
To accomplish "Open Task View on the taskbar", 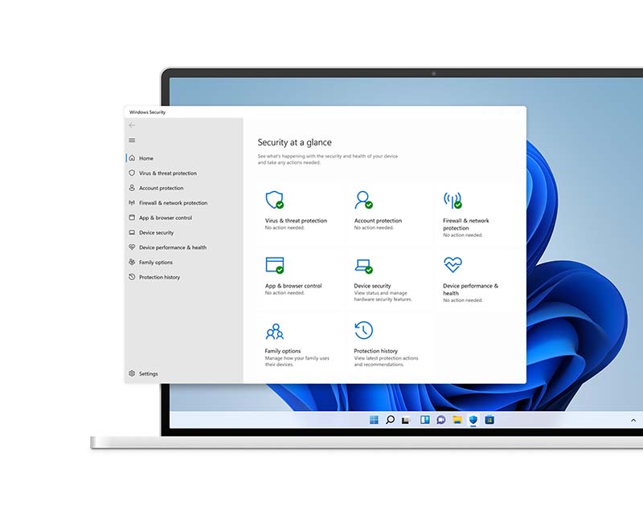I will 406,420.
